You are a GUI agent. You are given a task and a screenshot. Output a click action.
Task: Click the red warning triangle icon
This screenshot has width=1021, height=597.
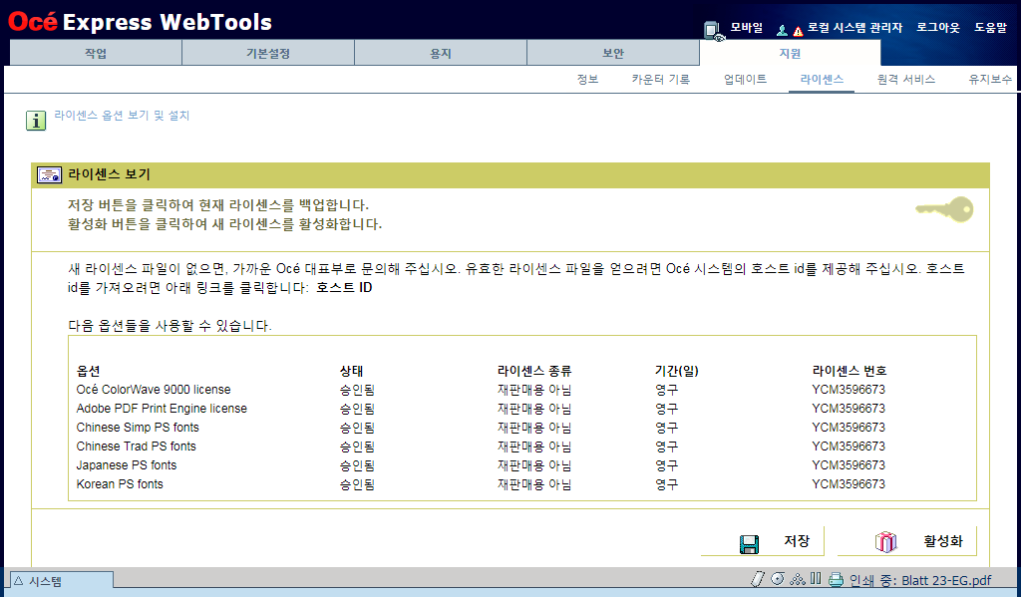pos(798,31)
